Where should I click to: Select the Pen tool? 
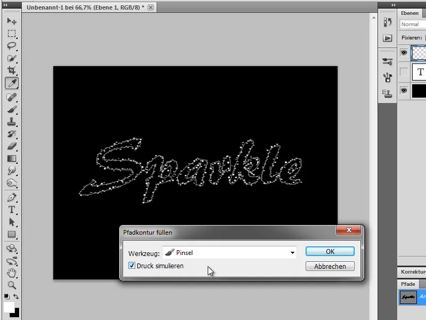(12, 197)
